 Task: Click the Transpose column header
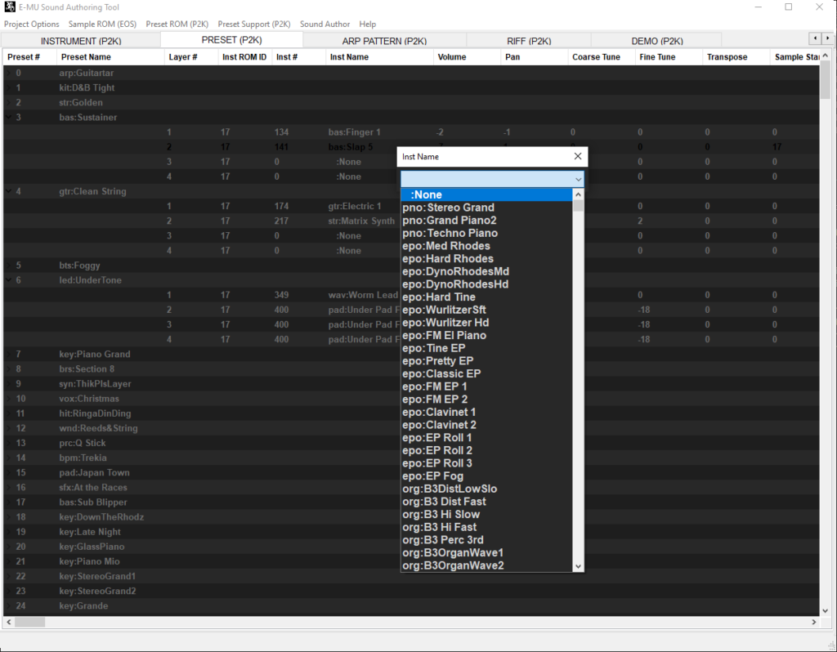tap(736, 57)
